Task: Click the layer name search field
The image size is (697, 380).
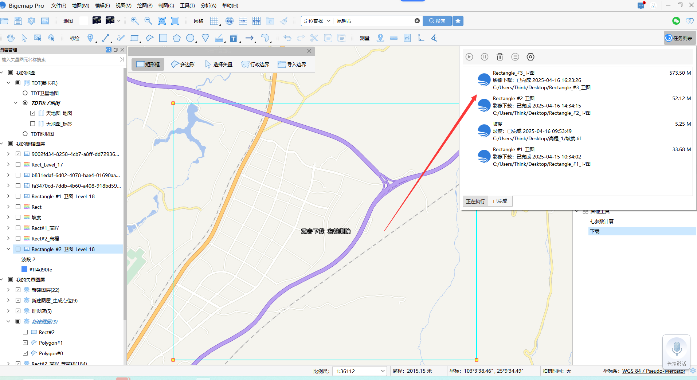Action: (x=59, y=59)
